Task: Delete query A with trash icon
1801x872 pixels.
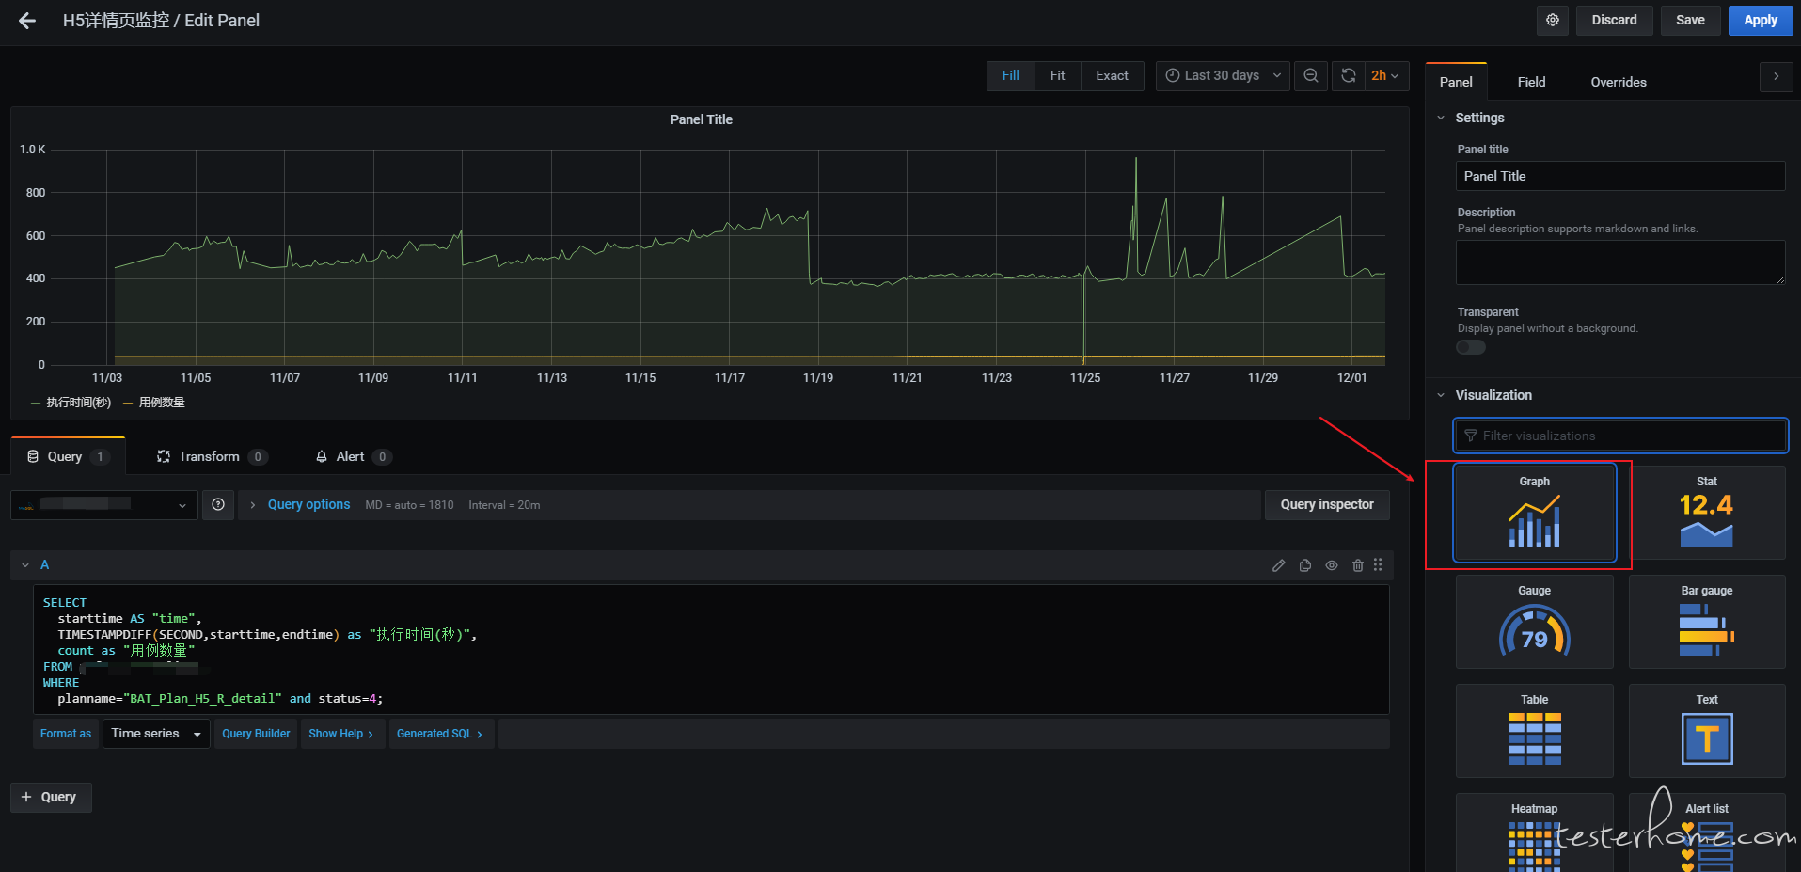Action: point(1358,565)
